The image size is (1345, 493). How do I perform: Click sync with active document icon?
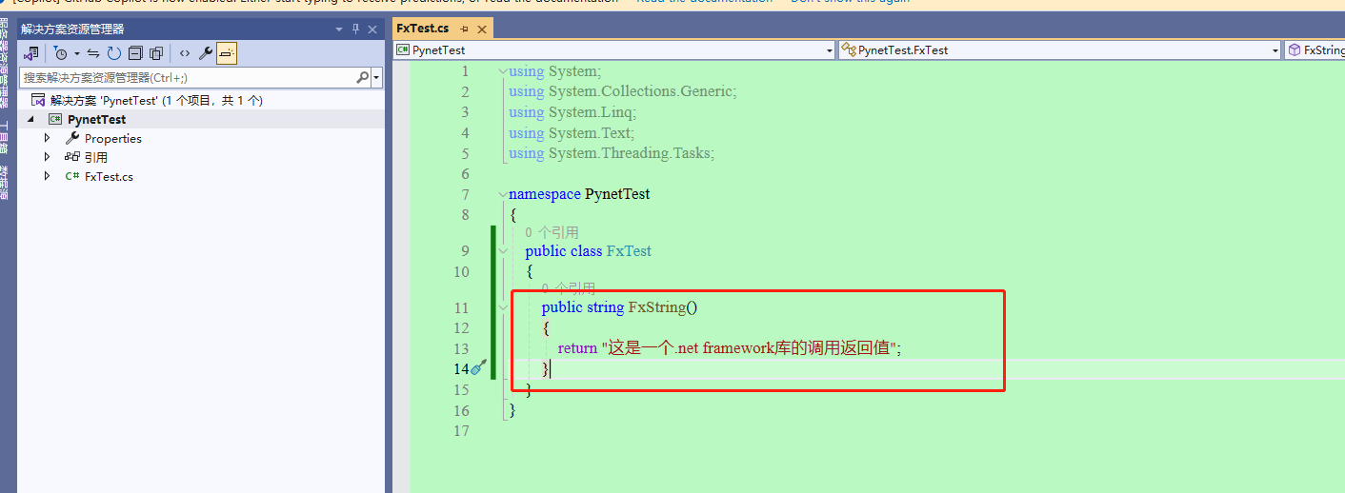tap(93, 53)
